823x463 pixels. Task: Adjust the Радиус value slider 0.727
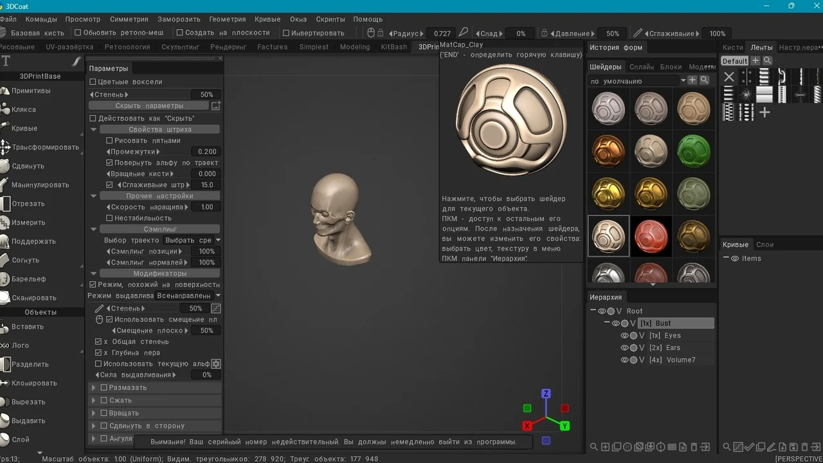[x=442, y=33]
